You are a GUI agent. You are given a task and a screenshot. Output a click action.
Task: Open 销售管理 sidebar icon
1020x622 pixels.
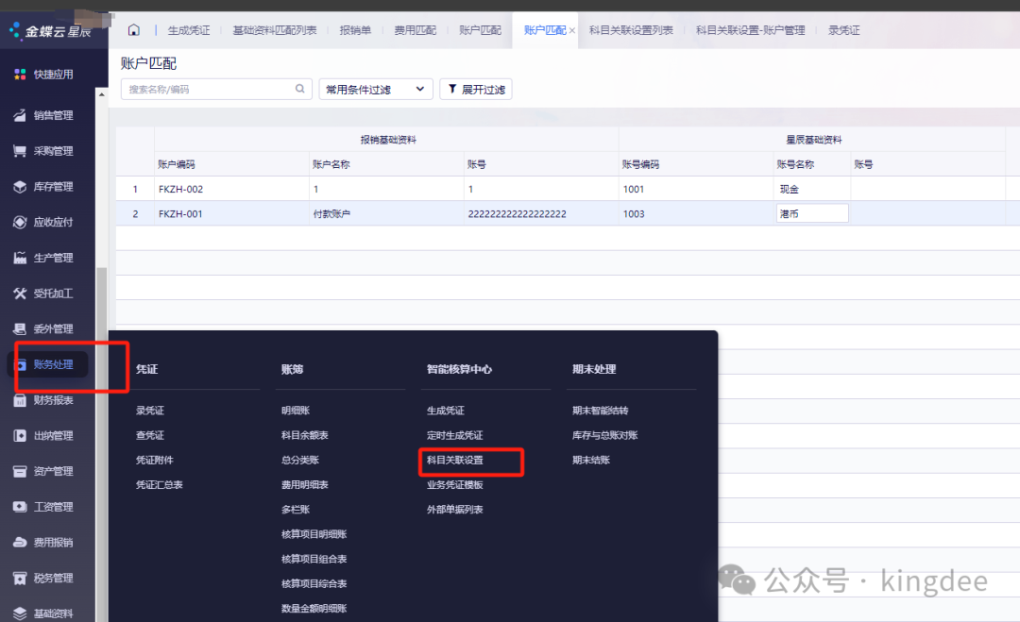[x=19, y=115]
